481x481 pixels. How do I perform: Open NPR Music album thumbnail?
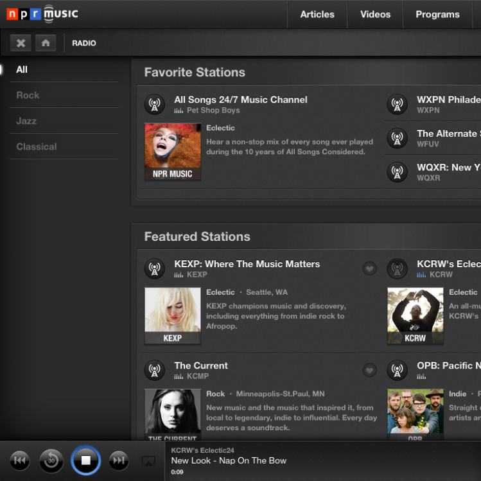coord(173,151)
